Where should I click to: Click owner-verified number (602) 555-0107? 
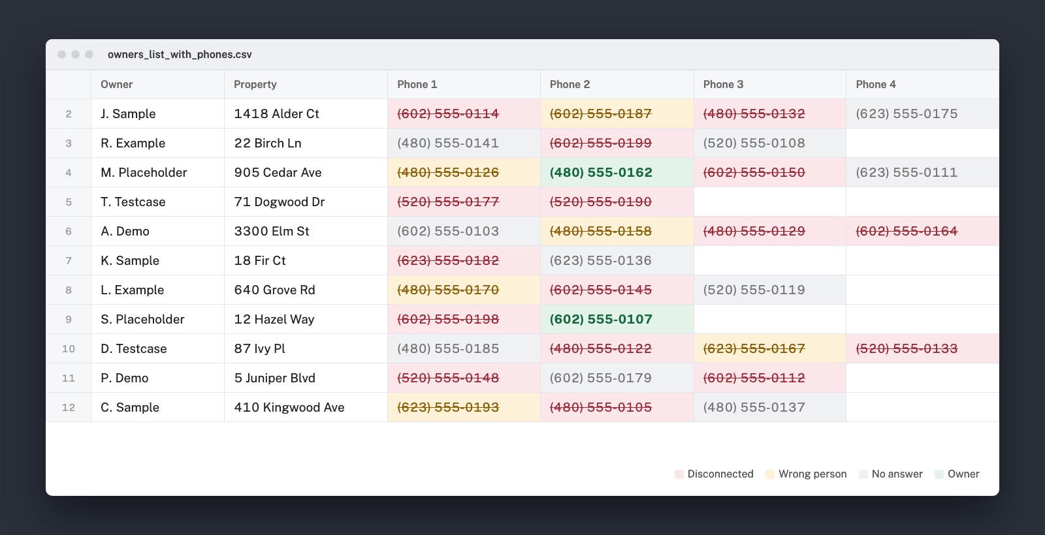tap(617, 319)
